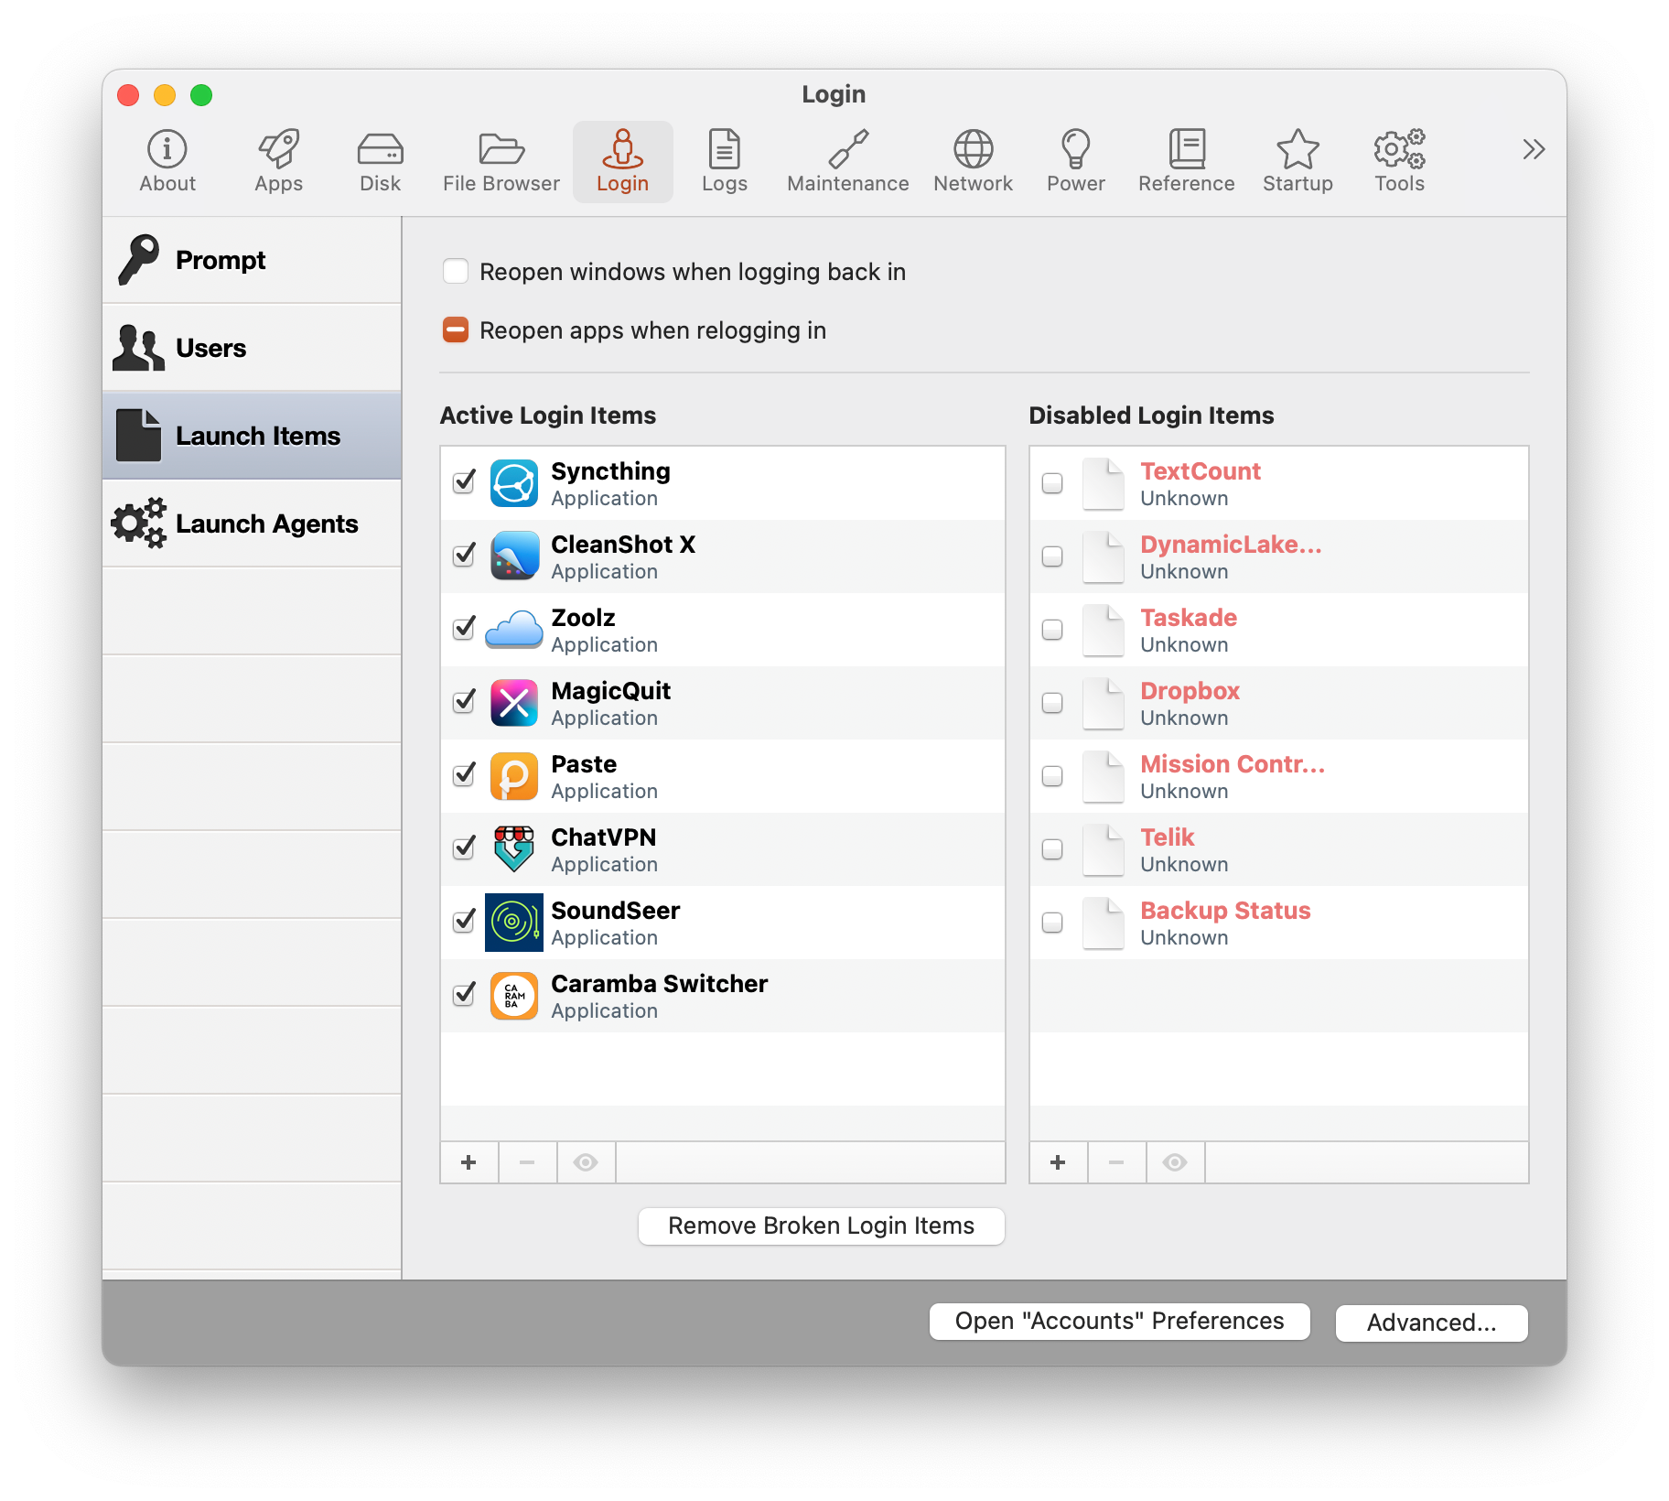
Task: Reveal selected disabled login item with eye
Action: 1175,1162
